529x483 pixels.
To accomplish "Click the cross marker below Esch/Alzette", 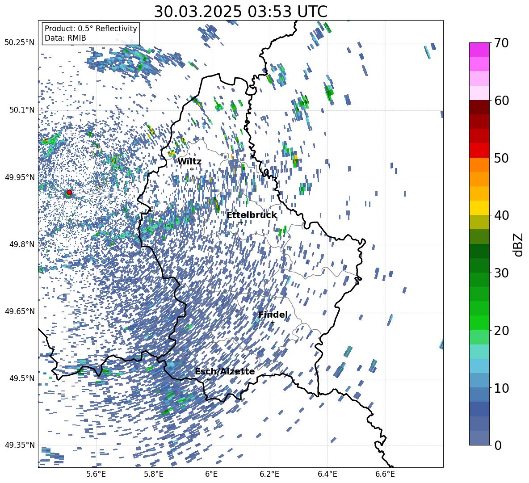I will click(209, 379).
